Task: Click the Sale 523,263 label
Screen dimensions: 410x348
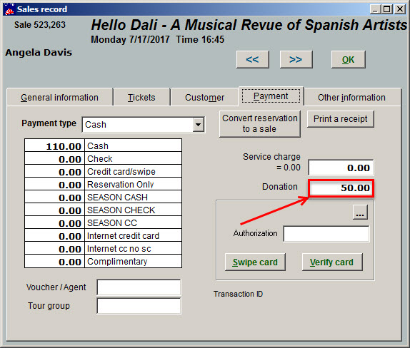Action: click(40, 25)
